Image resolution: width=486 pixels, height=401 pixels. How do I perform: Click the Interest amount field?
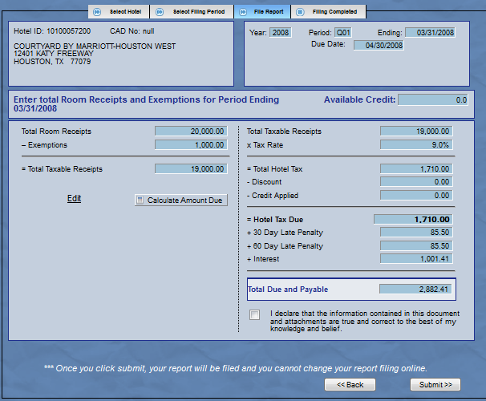point(415,259)
